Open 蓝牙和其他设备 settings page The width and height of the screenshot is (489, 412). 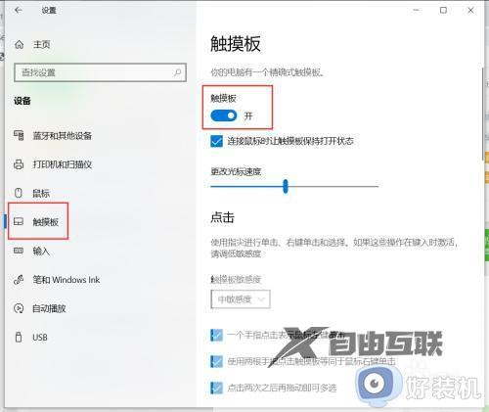(x=62, y=135)
